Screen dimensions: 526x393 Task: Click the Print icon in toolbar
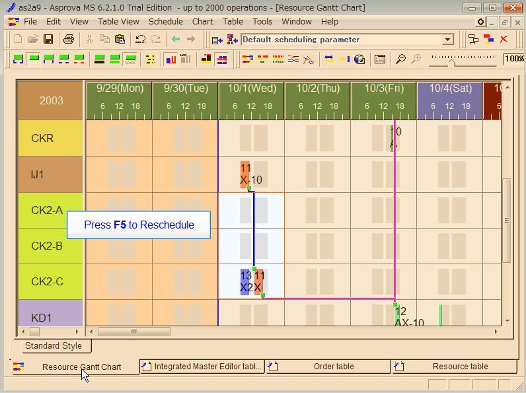68,40
